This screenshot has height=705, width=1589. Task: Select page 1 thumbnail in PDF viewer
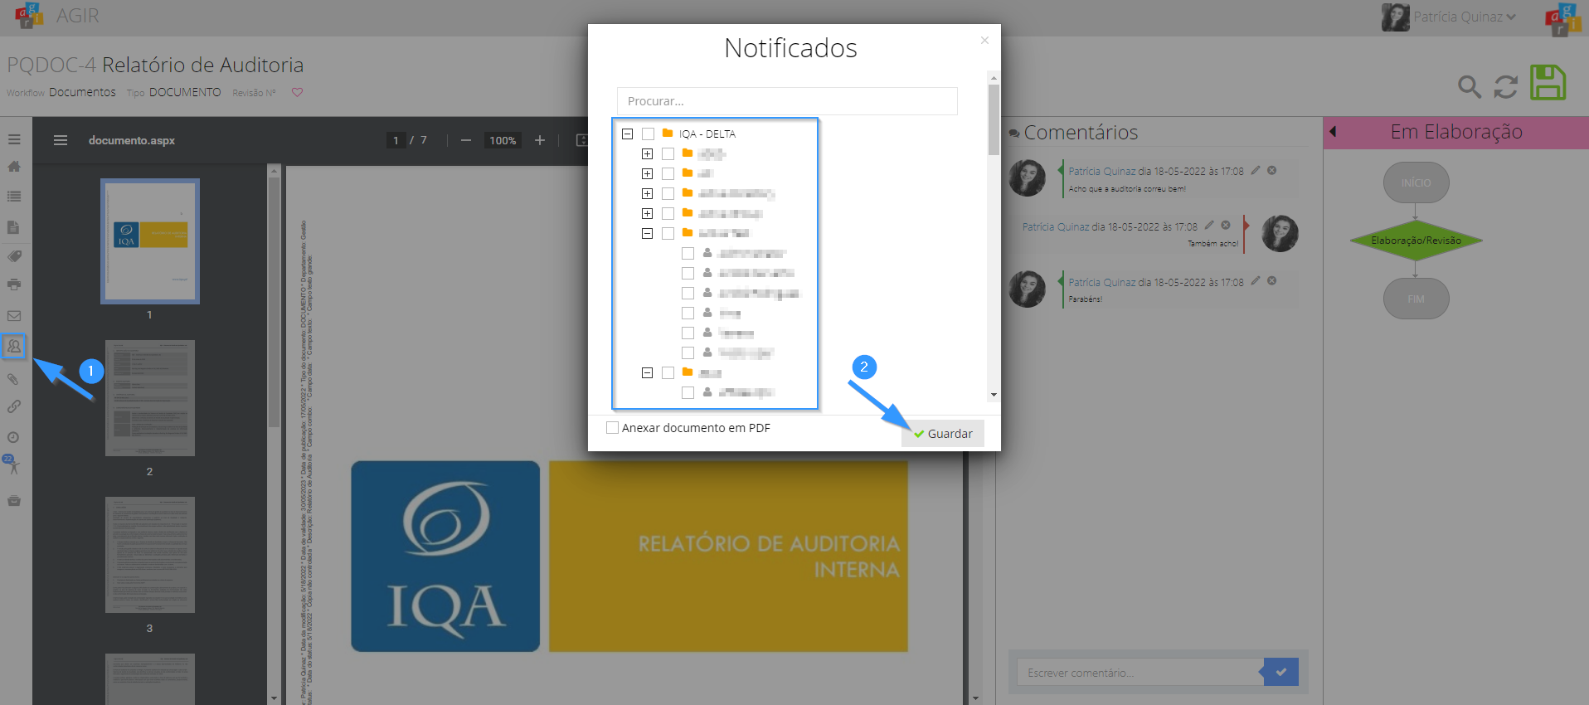(150, 241)
